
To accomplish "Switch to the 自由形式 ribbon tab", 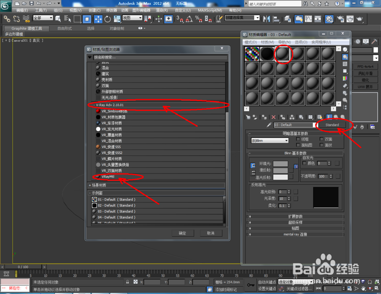I will click(64, 29).
